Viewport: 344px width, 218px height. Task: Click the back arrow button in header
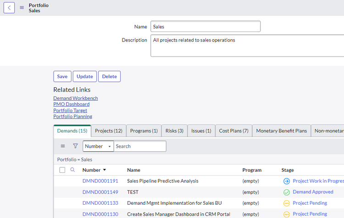pos(9,8)
